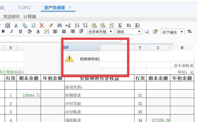Click the 应付票据 cell
This screenshot has width=197, height=122.
click(99, 102)
